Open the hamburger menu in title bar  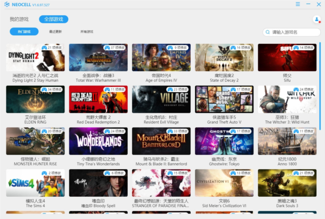tap(297, 4)
